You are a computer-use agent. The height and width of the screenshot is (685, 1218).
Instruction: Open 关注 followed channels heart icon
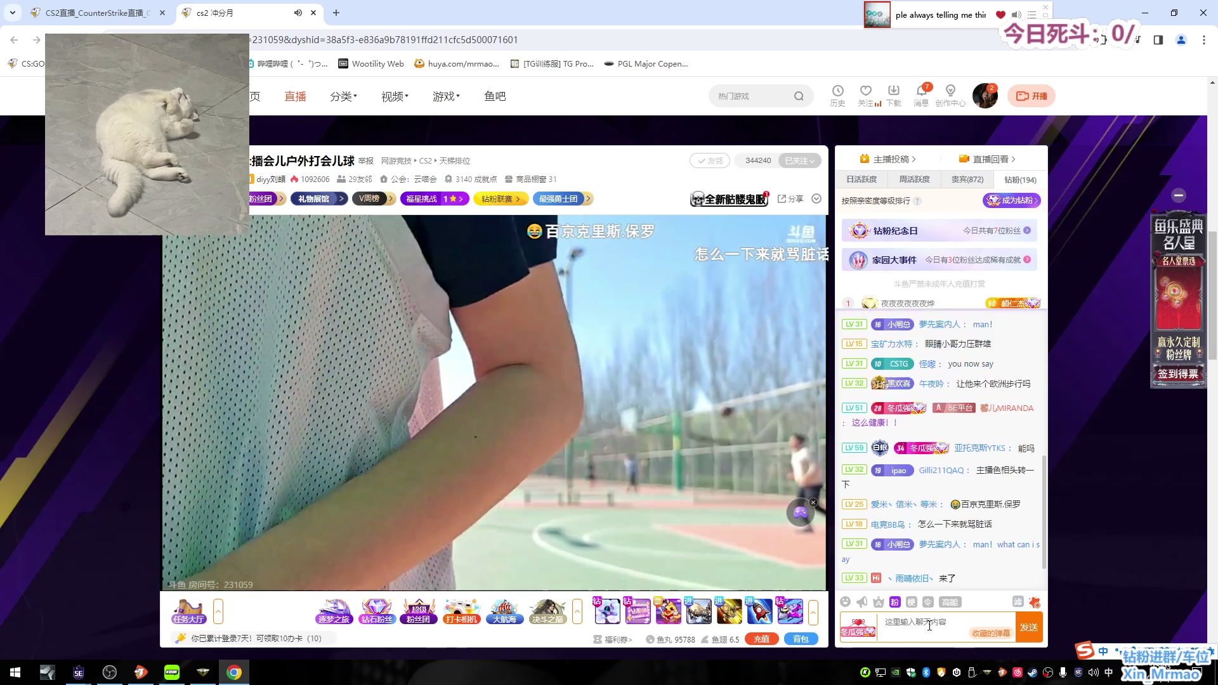click(x=866, y=96)
